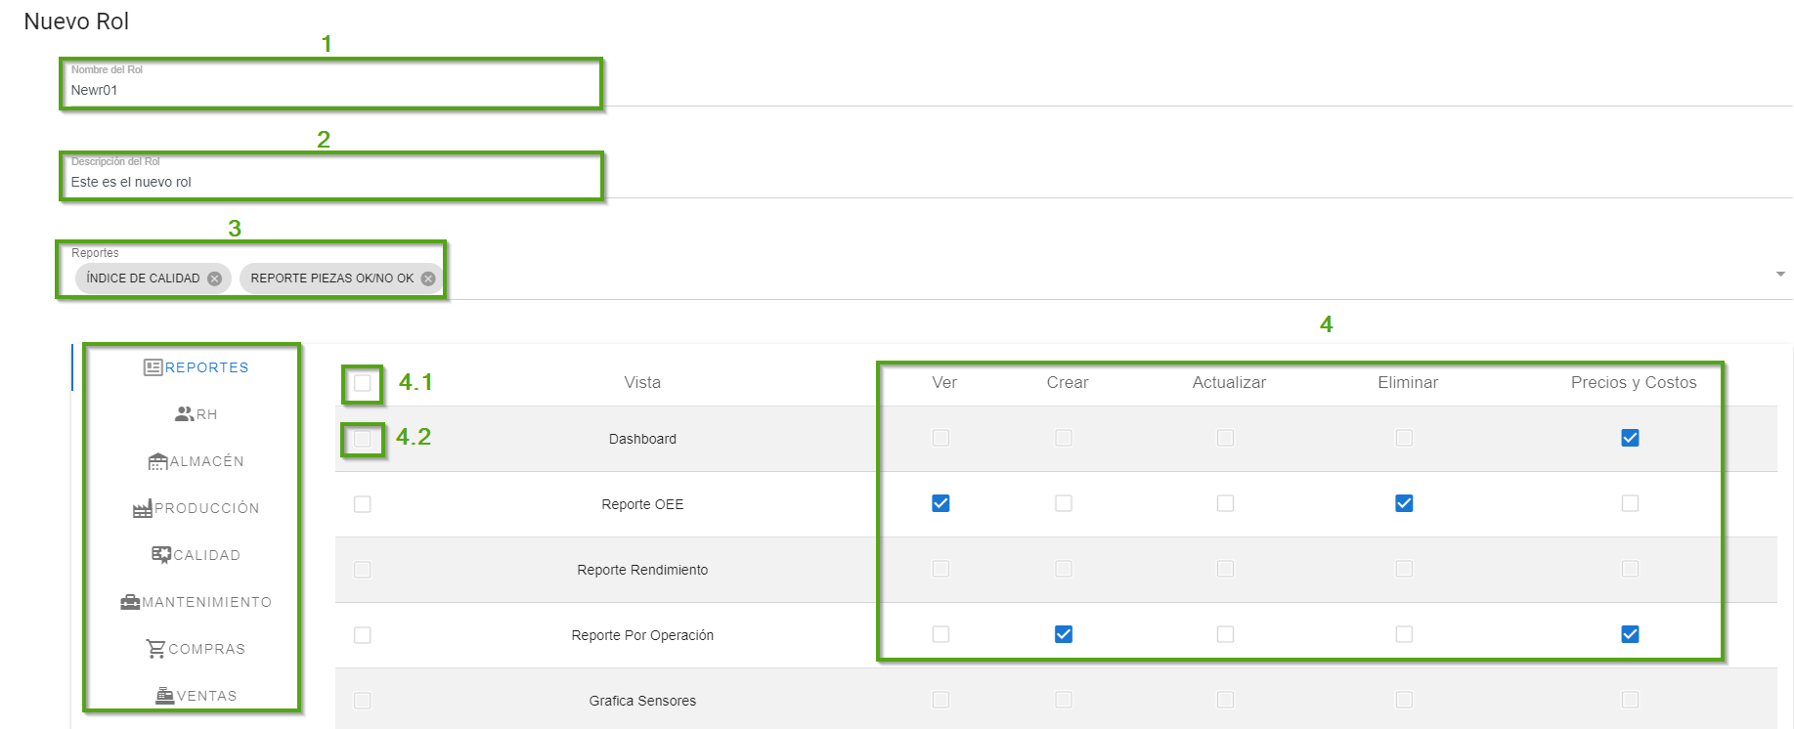This screenshot has width=1794, height=729.
Task: Open the Calidad certificate icon
Action: click(x=161, y=555)
